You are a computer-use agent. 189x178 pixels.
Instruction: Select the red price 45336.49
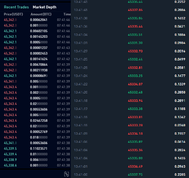coord(135,167)
